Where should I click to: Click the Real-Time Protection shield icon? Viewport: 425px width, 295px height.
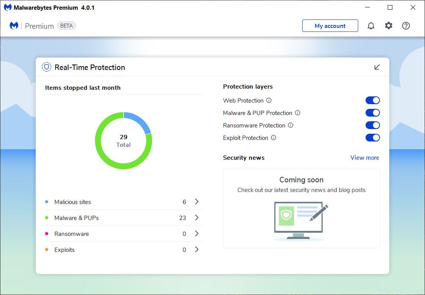coord(47,67)
